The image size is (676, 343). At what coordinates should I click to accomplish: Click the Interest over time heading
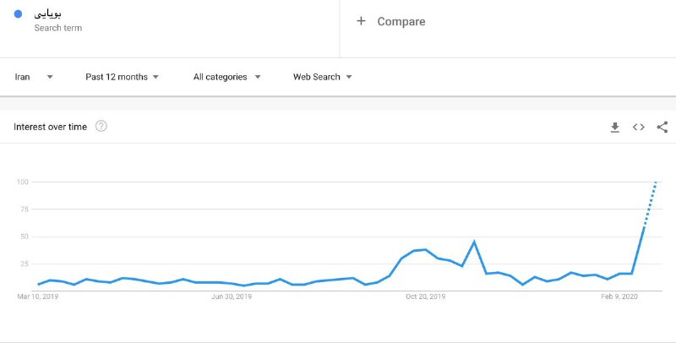pyautogui.click(x=51, y=127)
